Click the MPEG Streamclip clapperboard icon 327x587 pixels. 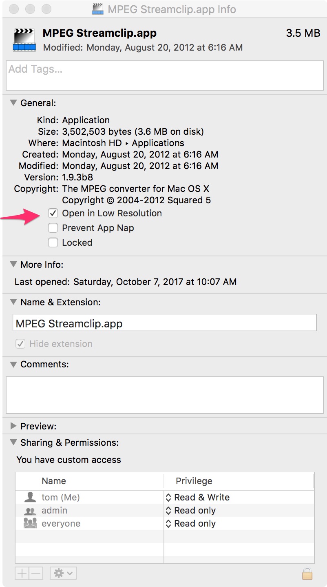tap(24, 40)
